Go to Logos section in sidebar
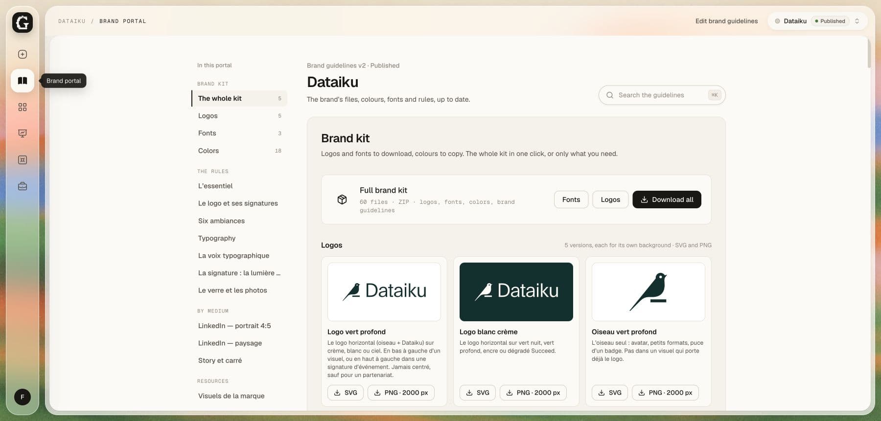This screenshot has width=881, height=421. click(x=239, y=116)
